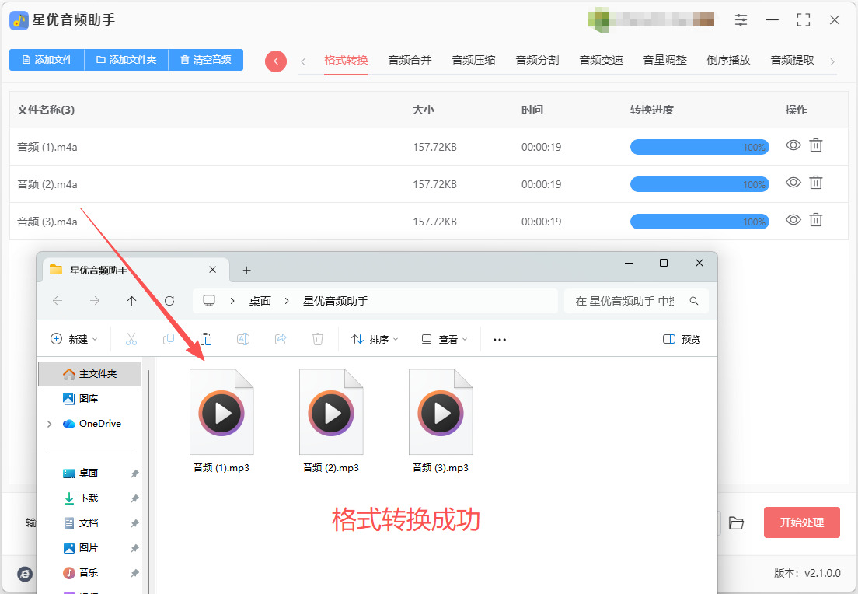The image size is (858, 594).
Task: Click the 音频 (3).m4a file name
Action: point(47,221)
